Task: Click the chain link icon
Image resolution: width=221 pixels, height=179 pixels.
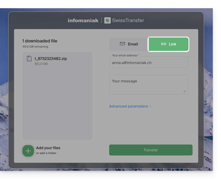Action: (163, 44)
